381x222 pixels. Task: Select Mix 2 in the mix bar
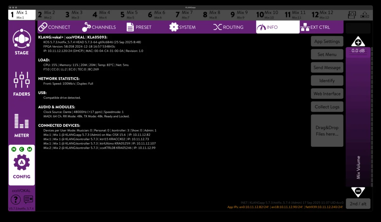50,15
